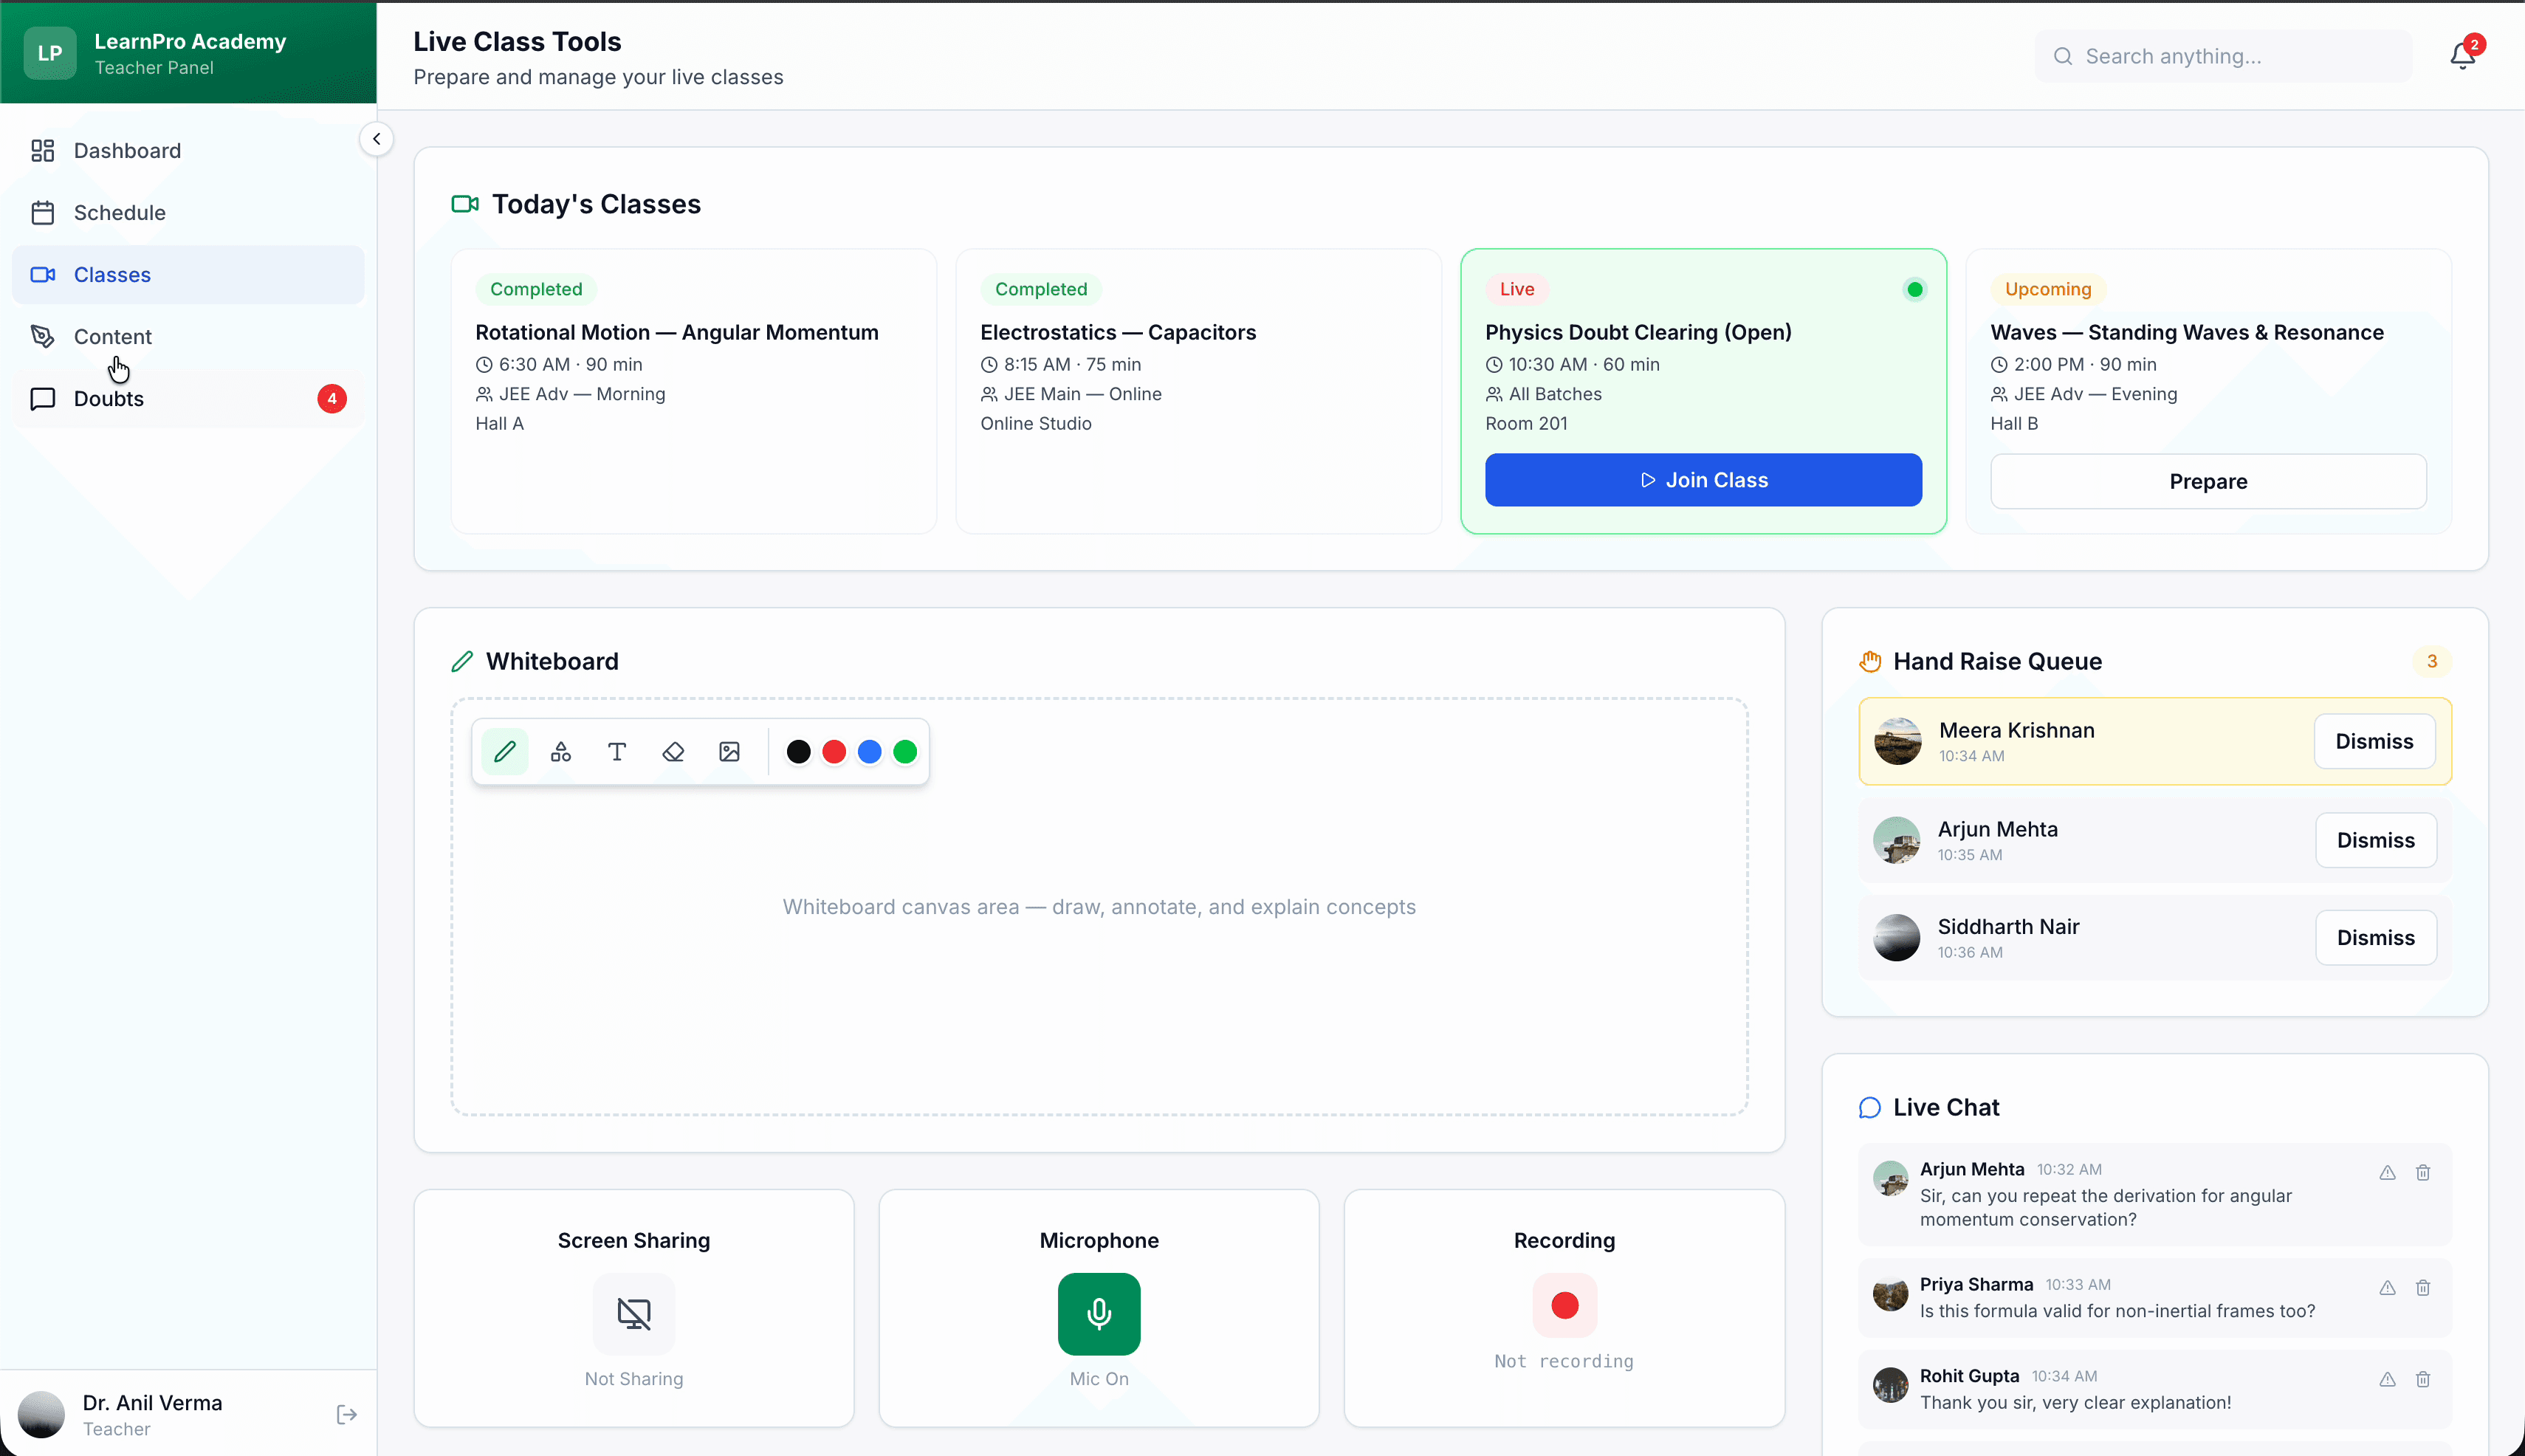This screenshot has width=2525, height=1456.
Task: Open the Doubts panel from the sidebar
Action: pyautogui.click(x=110, y=398)
